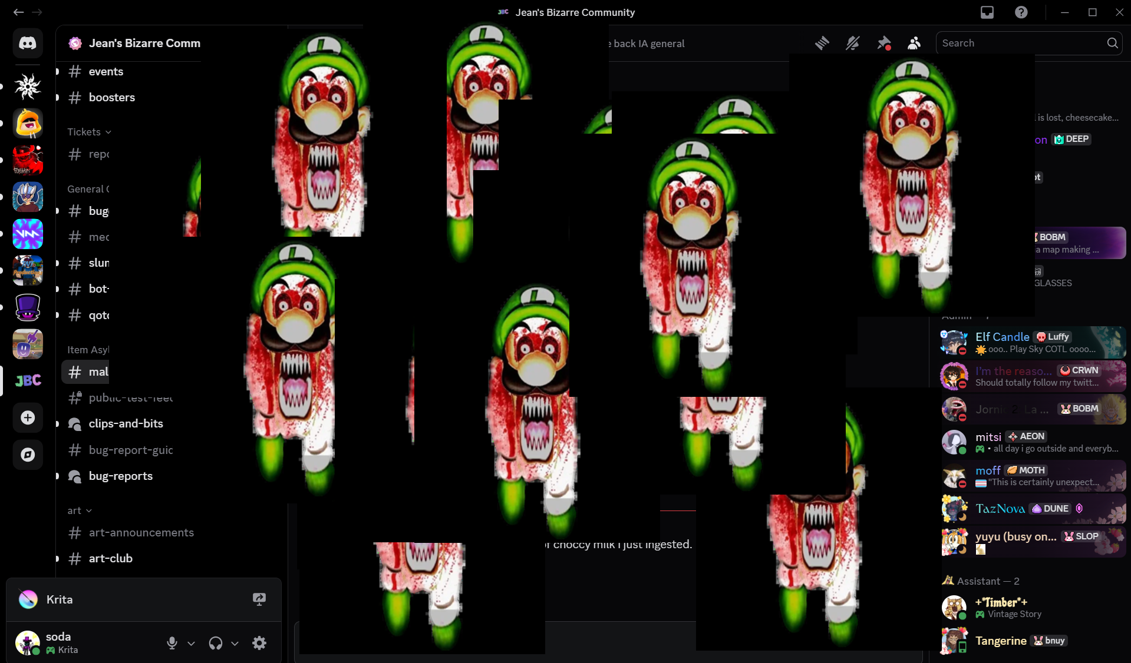Open moff's member profile
The width and height of the screenshot is (1131, 663).
[x=1032, y=476]
